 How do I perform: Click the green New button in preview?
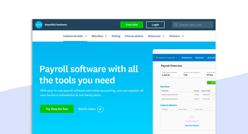point(211,83)
